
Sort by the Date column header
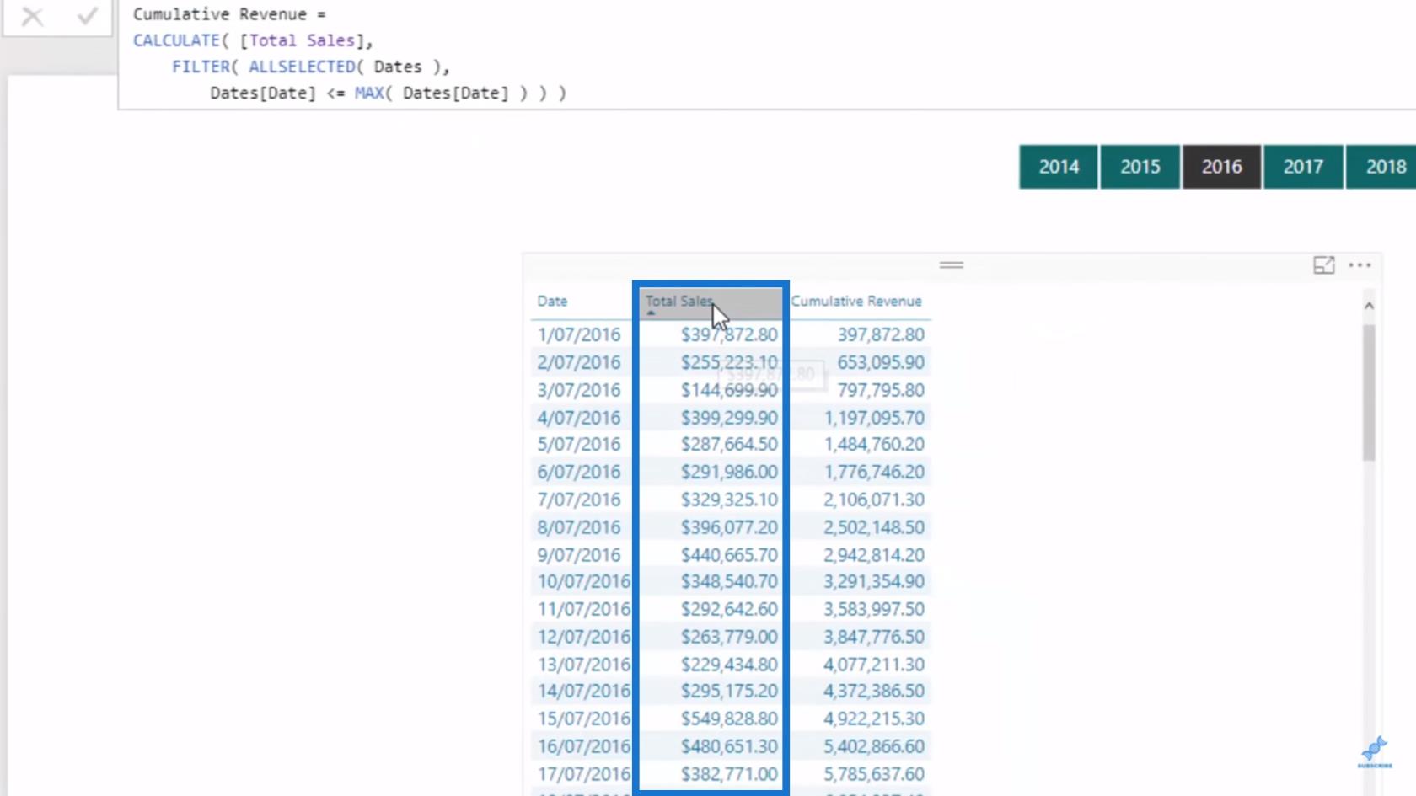pos(552,301)
